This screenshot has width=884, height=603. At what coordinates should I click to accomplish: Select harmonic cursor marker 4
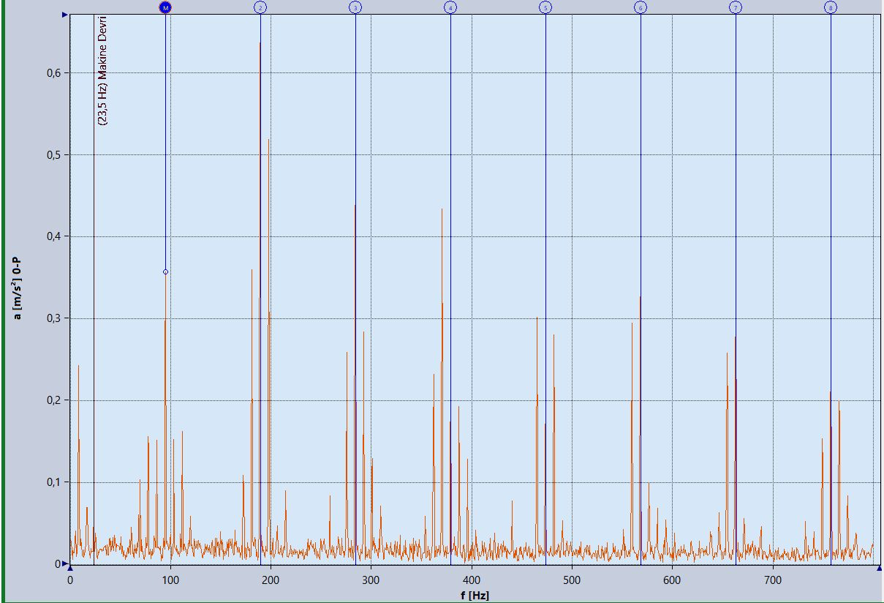pos(450,7)
